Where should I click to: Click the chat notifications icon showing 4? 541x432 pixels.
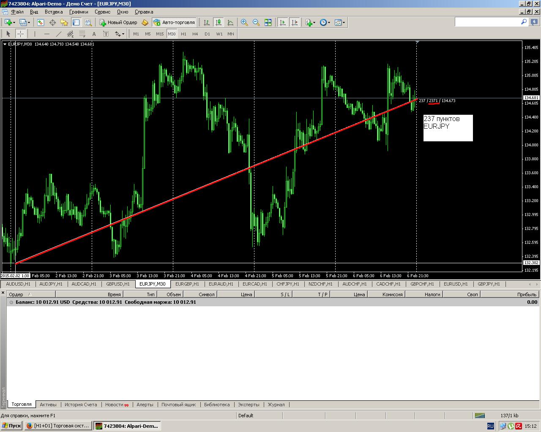[x=534, y=22]
